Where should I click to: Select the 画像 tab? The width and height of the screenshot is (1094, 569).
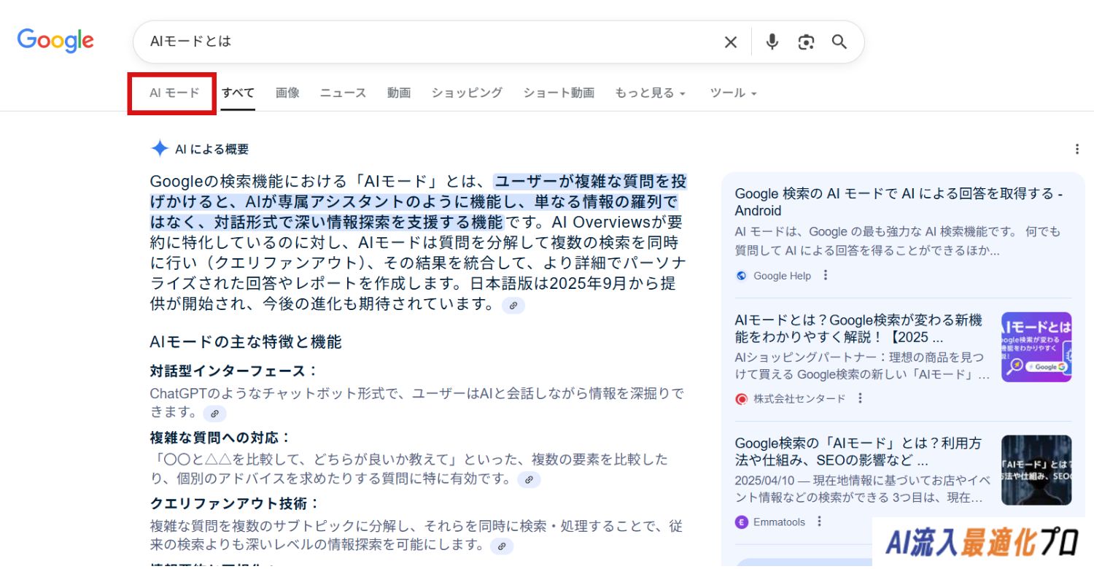[x=287, y=93]
